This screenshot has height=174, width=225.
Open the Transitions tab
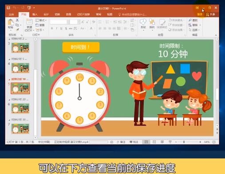(x=57, y=14)
